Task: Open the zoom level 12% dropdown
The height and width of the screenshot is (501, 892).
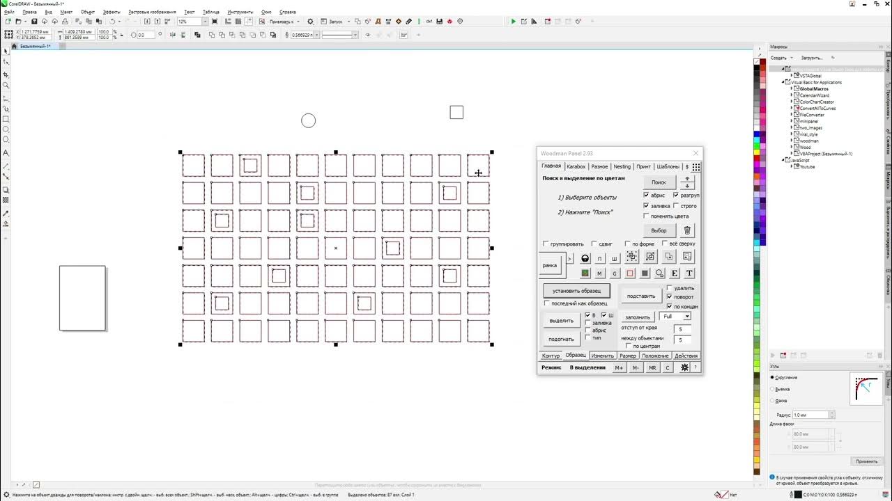Action: 204,22
